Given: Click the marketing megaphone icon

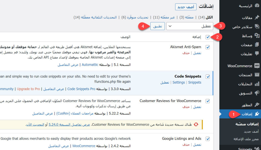Looking at the screenshot, I should click(x=257, y=93).
